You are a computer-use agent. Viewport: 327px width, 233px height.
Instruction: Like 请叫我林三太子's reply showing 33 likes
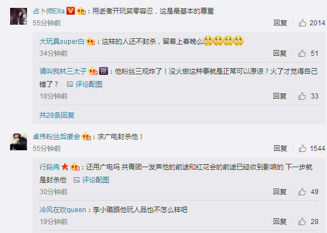tap(302, 96)
